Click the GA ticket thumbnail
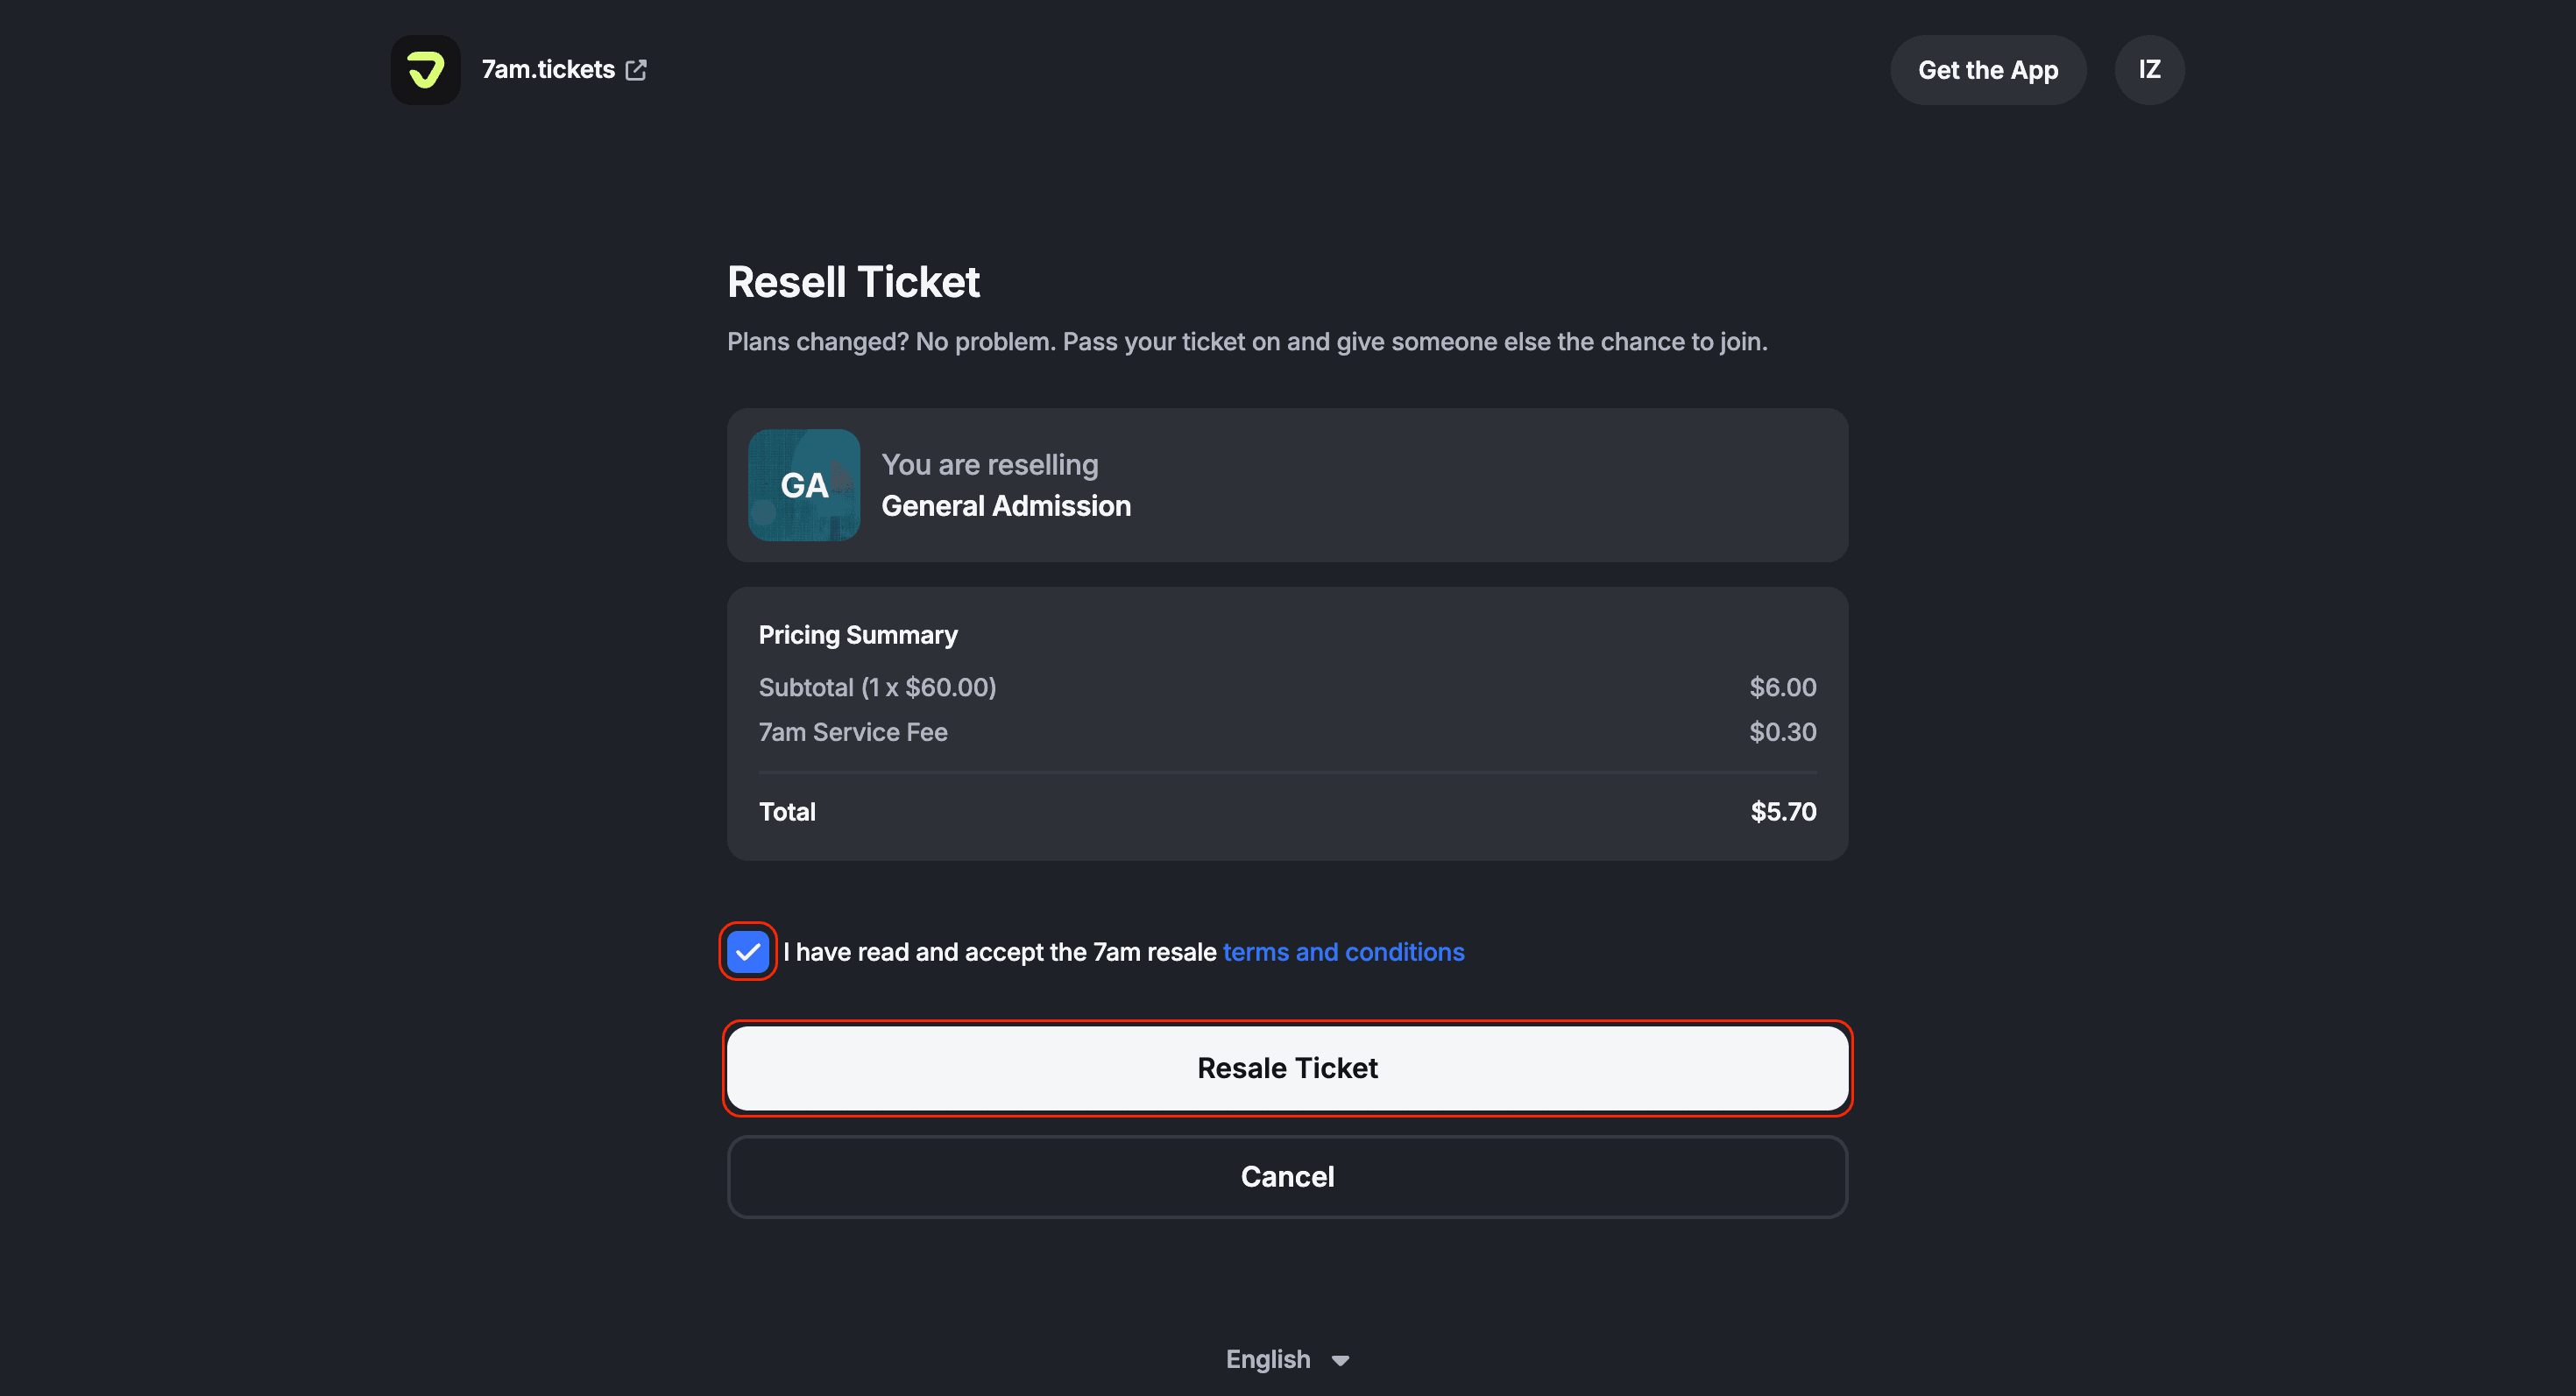Image resolution: width=2576 pixels, height=1396 pixels. (x=803, y=484)
